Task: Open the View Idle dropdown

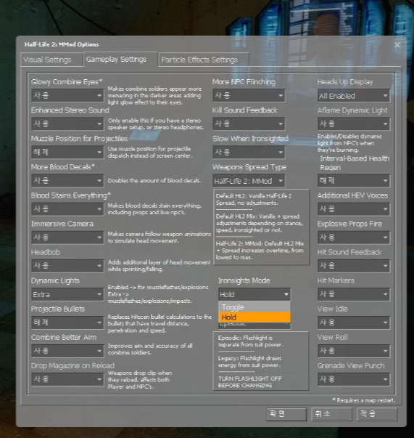Action: [x=354, y=323]
